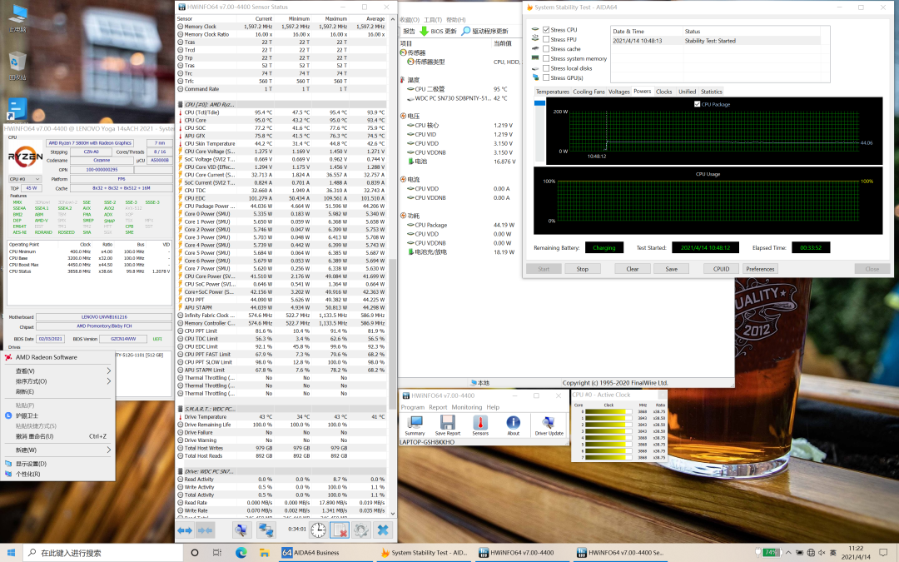Click the reset clock icon in sensor toolbar
The height and width of the screenshot is (562, 899).
tap(318, 530)
